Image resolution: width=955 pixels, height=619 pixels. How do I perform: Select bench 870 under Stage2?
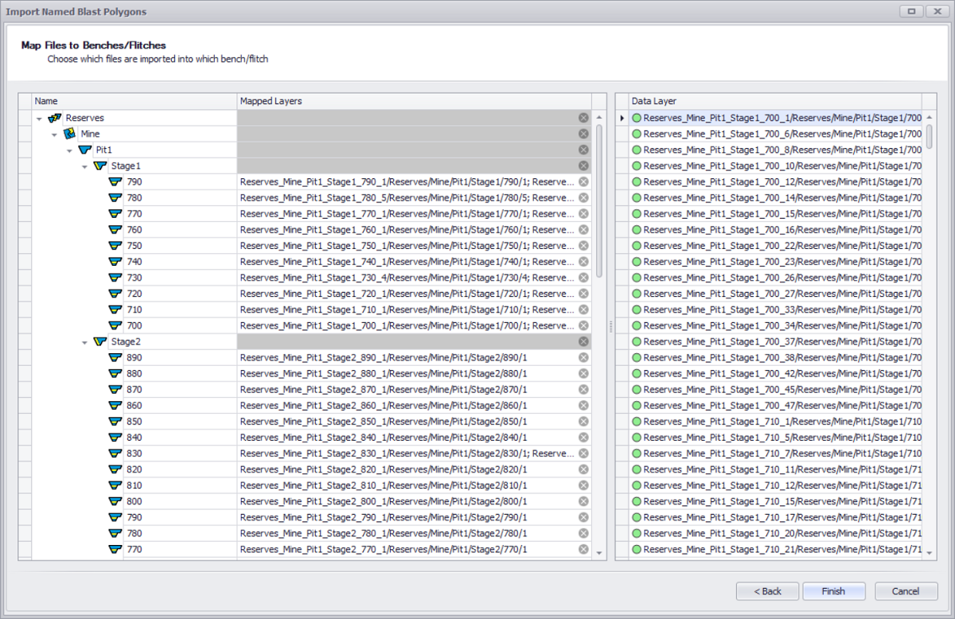point(134,389)
